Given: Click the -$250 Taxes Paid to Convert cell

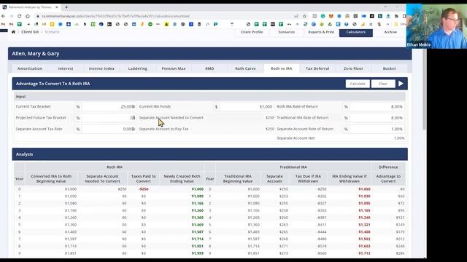Looking at the screenshot, I should click(x=144, y=189).
